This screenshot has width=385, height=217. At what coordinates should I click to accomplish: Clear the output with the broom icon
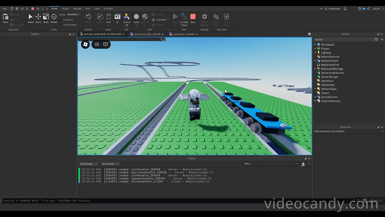[x=303, y=164]
